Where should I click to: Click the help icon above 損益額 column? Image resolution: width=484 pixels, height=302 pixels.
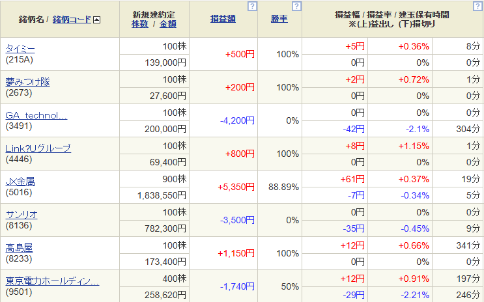(x=253, y=7)
